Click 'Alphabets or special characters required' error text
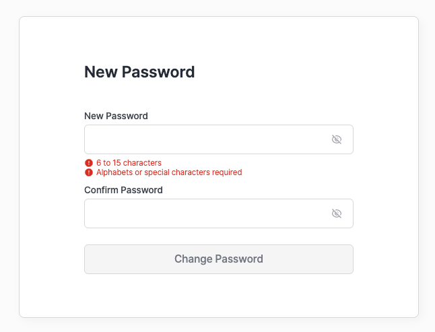 point(169,172)
